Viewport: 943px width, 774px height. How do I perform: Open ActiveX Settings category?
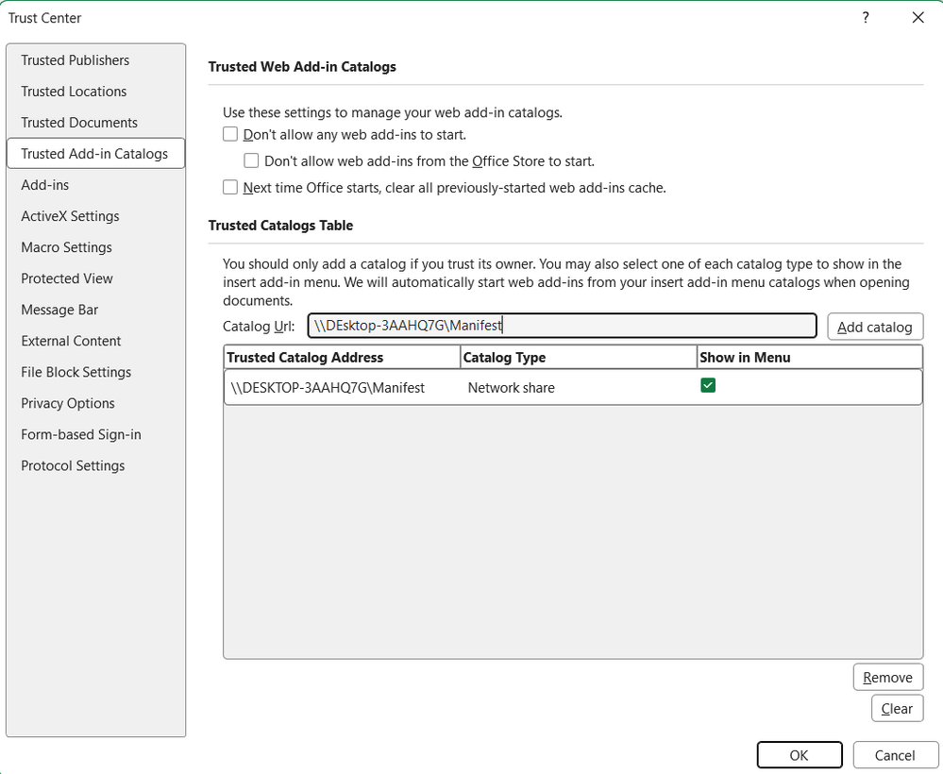tap(70, 216)
